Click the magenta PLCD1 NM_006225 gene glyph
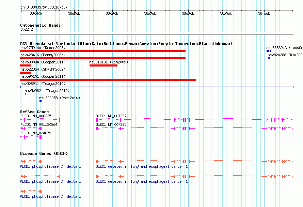 [x=40, y=120]
